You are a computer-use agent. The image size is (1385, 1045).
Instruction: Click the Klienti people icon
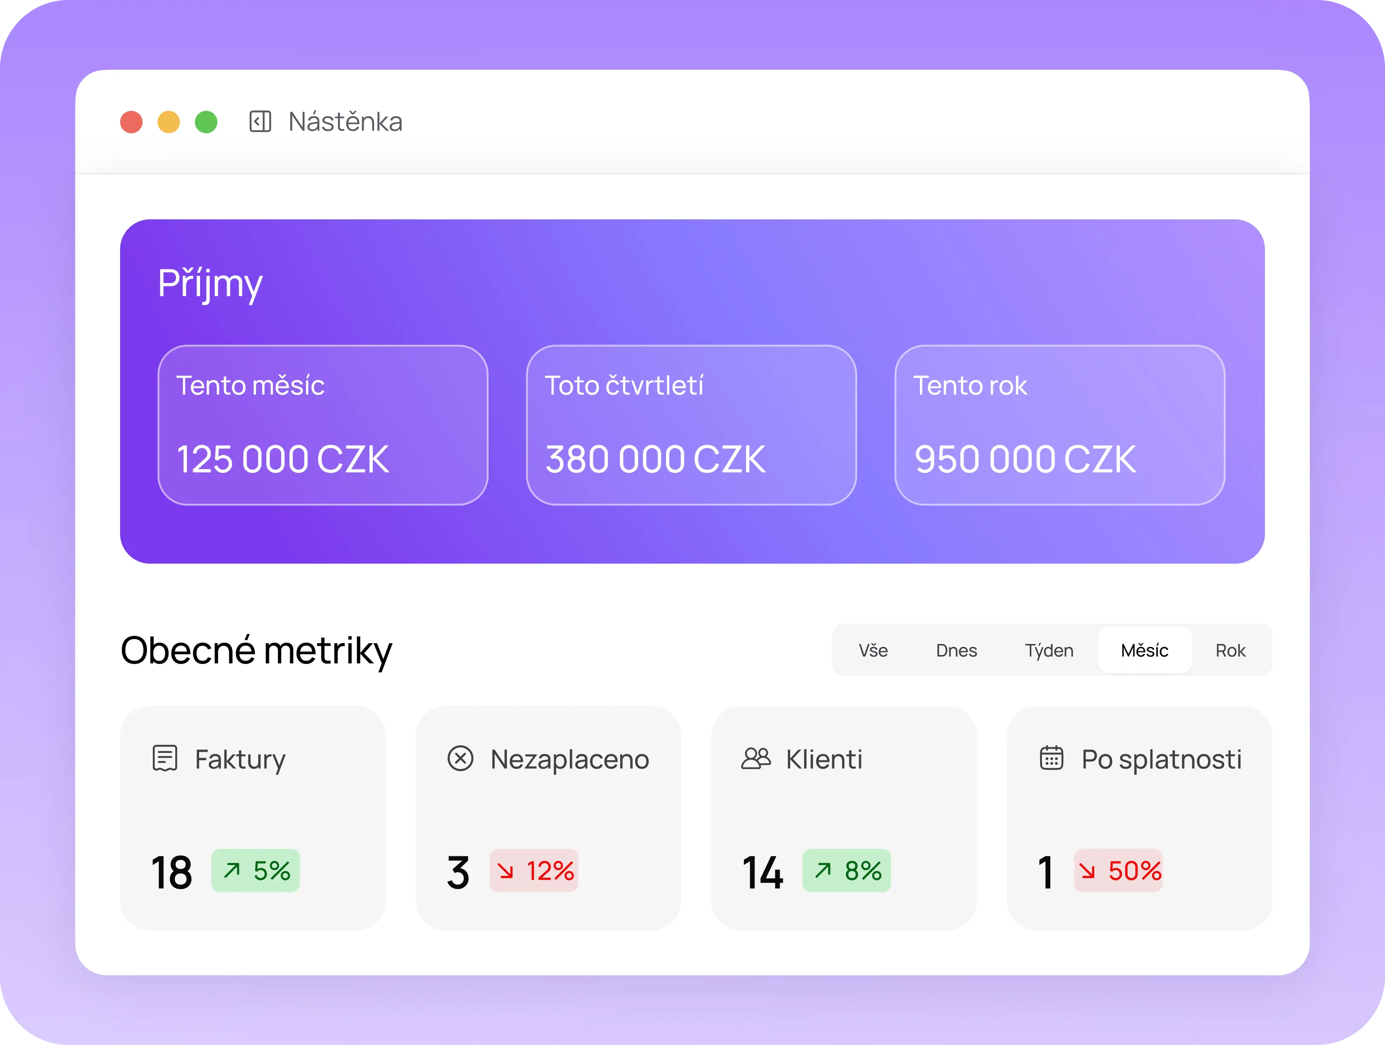(x=756, y=758)
